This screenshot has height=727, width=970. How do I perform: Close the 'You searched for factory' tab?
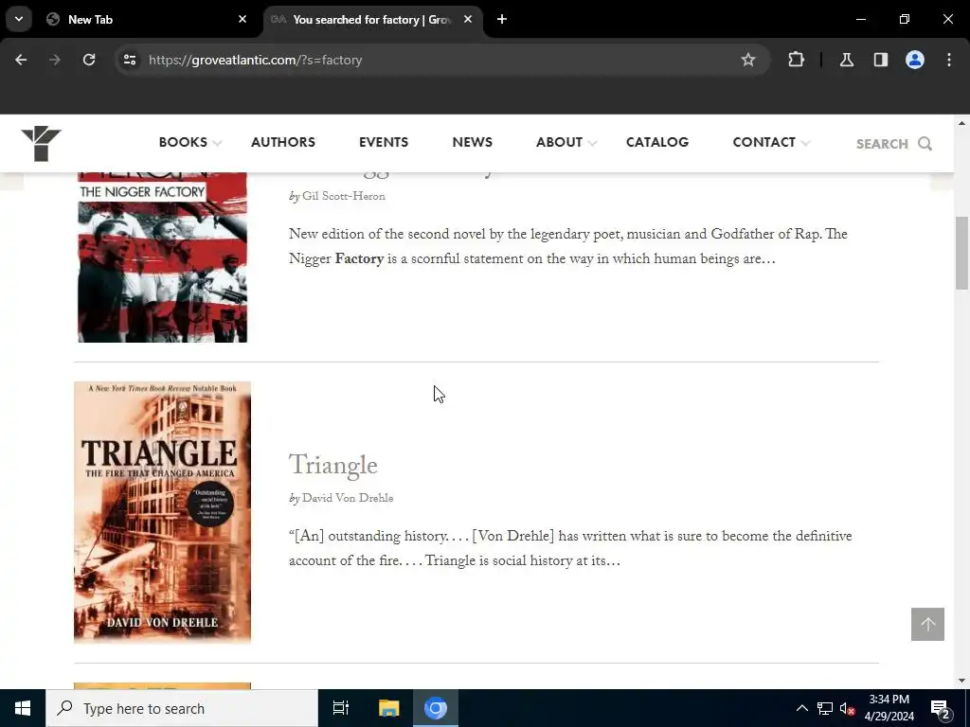click(x=468, y=19)
